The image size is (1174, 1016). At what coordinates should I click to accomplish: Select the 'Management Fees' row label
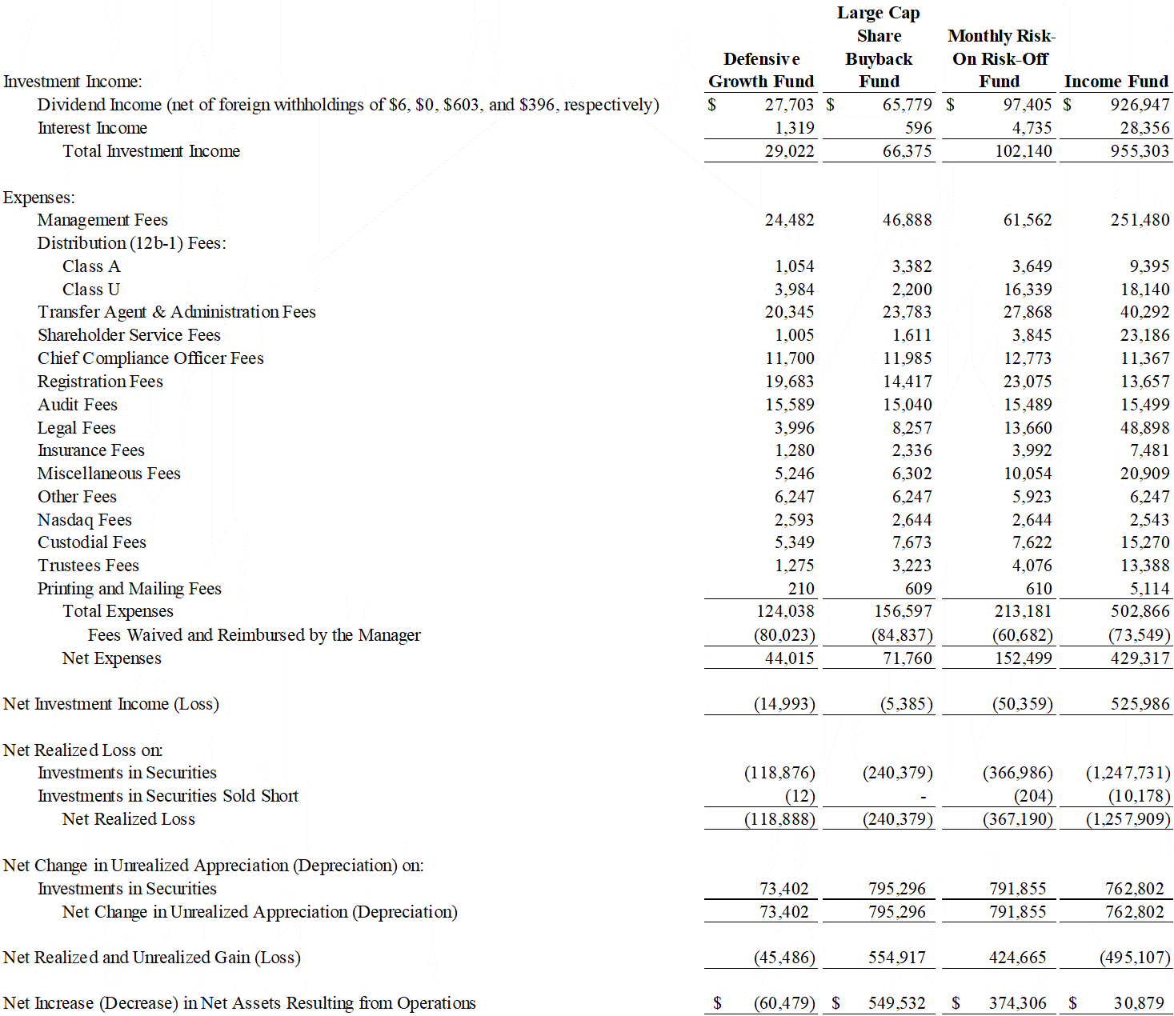click(102, 220)
